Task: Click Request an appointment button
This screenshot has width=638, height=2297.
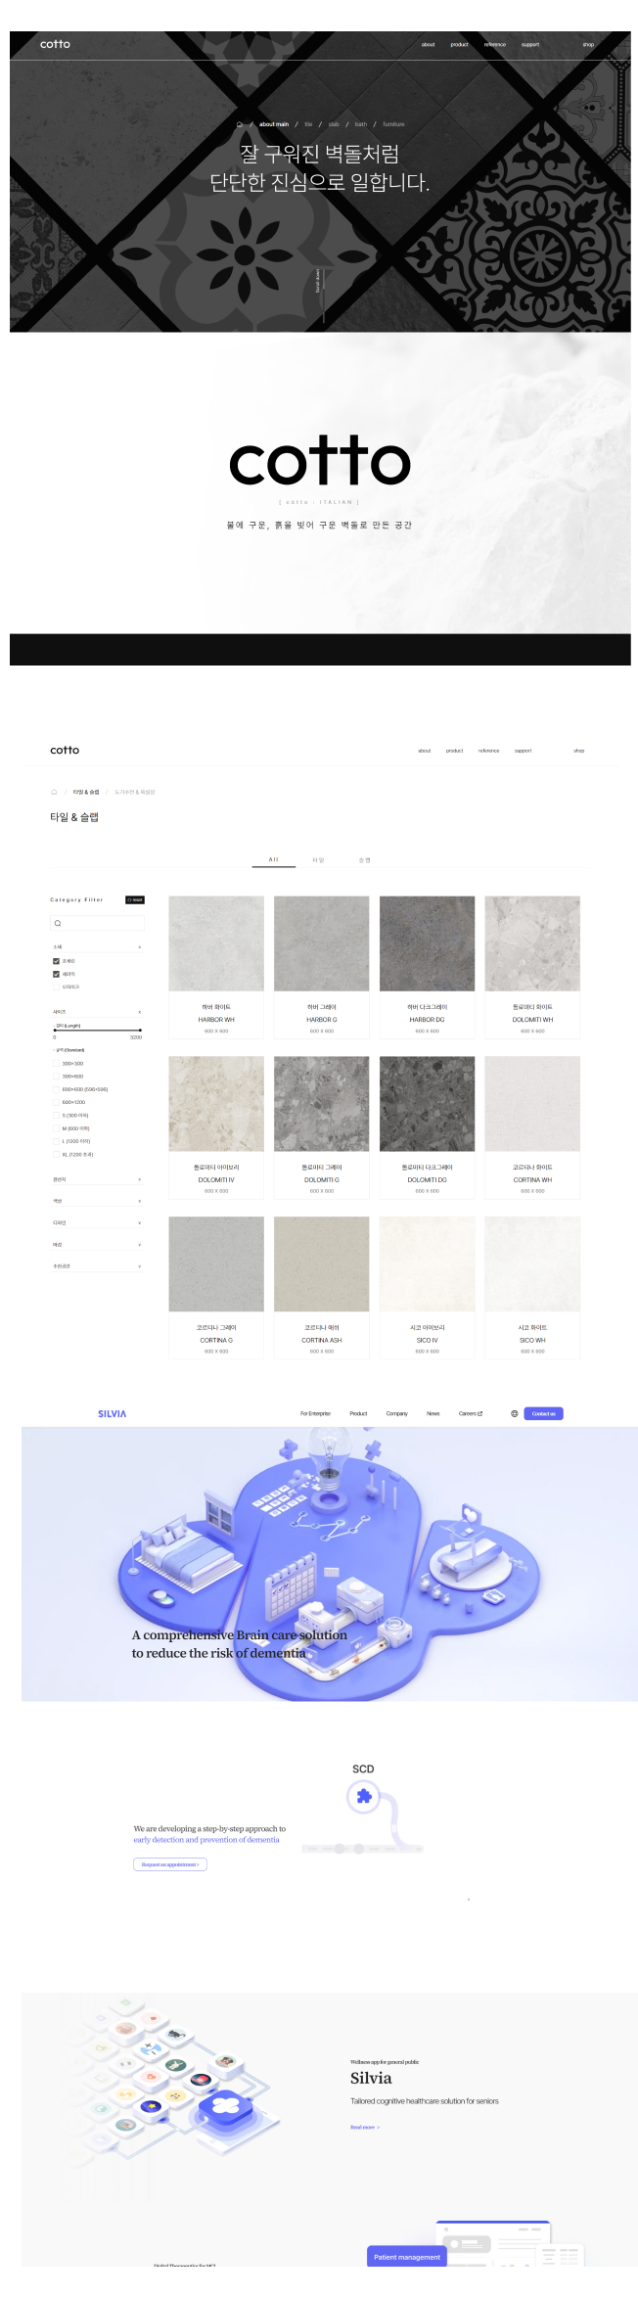Action: (x=170, y=1864)
